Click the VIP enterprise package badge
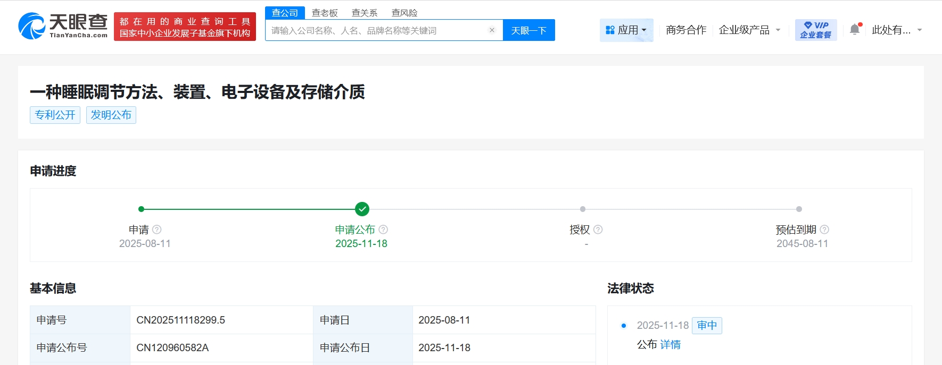This screenshot has height=365, width=942. (815, 30)
